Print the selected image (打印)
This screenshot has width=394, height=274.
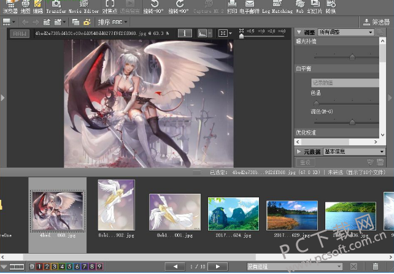(232, 7)
